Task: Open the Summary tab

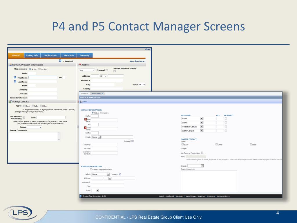Action: pos(85,55)
